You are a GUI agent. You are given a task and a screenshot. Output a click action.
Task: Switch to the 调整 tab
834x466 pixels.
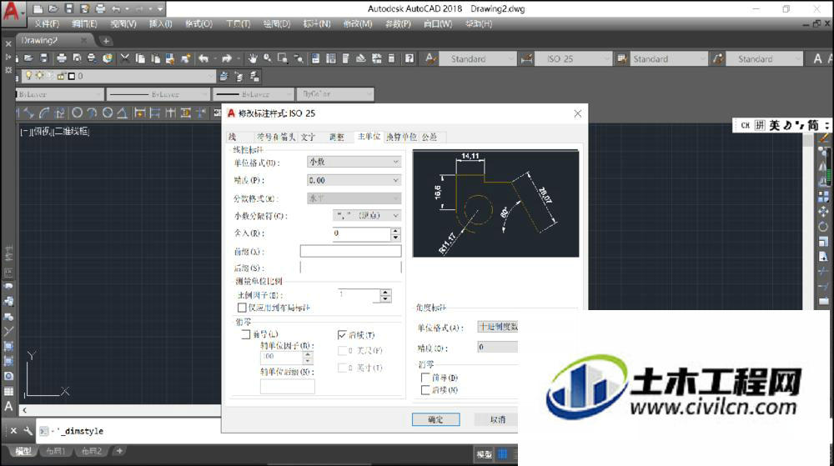[337, 137]
